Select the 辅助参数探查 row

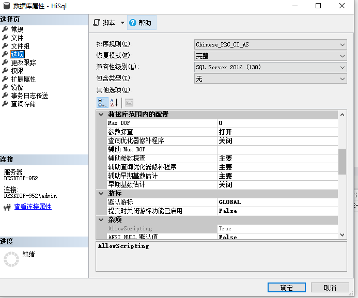[222, 159]
